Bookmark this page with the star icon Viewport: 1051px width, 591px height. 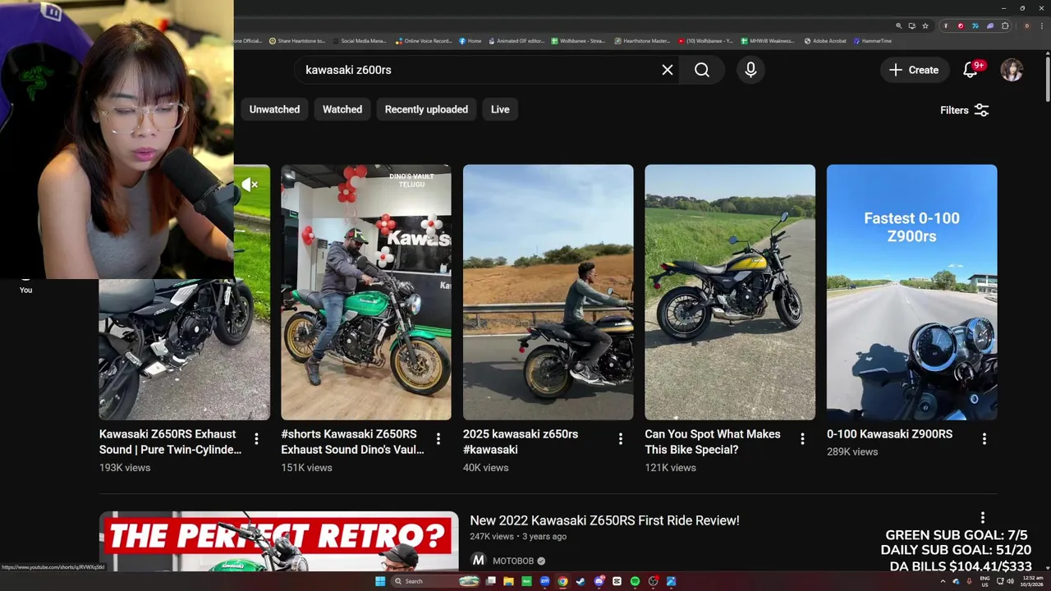[x=925, y=26]
